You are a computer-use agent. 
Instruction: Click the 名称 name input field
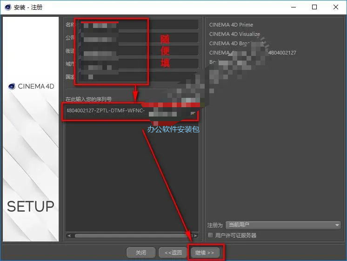[138, 24]
